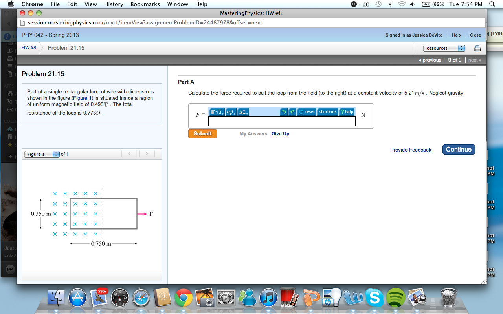Advance to the next figure with right arrow

click(147, 153)
